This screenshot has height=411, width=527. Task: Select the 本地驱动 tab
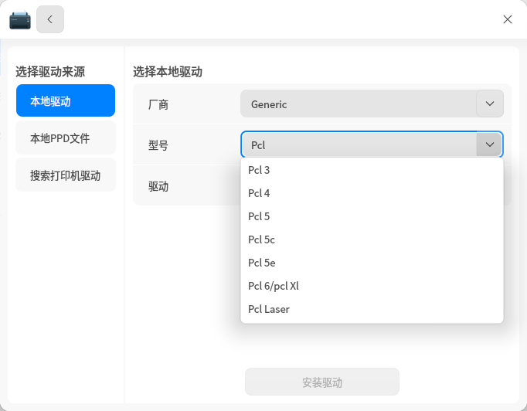click(x=66, y=101)
